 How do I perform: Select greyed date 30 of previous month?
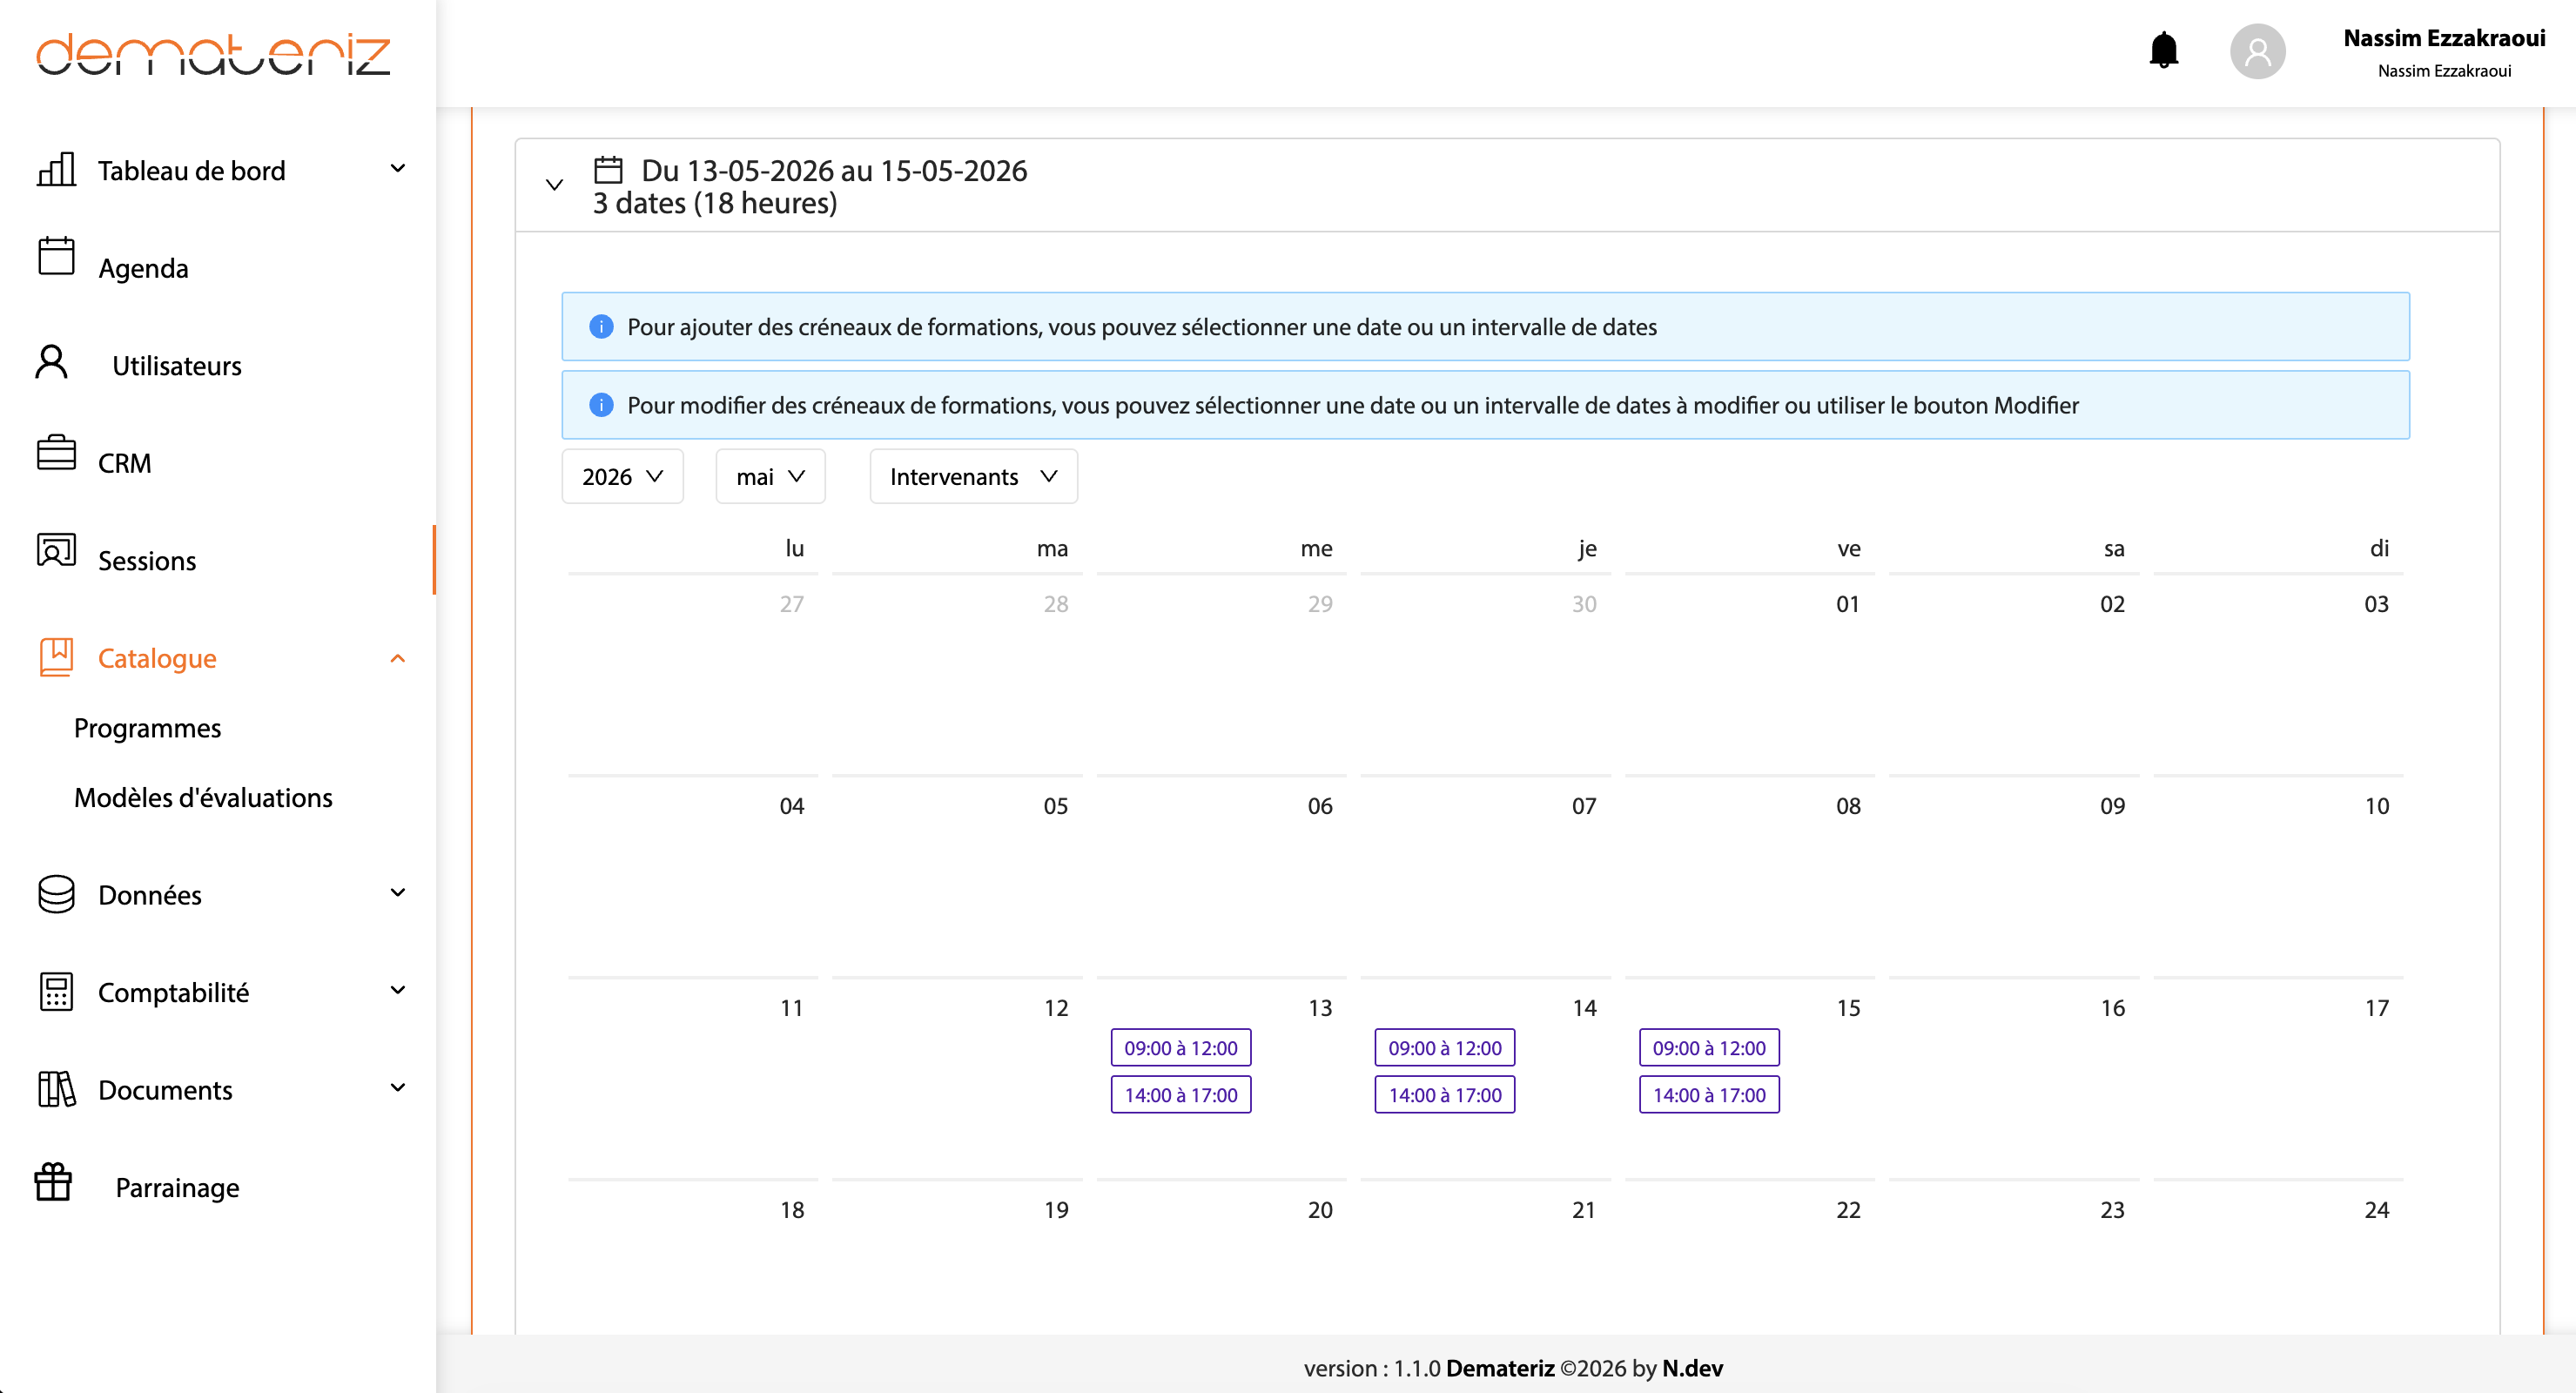pyautogui.click(x=1584, y=604)
